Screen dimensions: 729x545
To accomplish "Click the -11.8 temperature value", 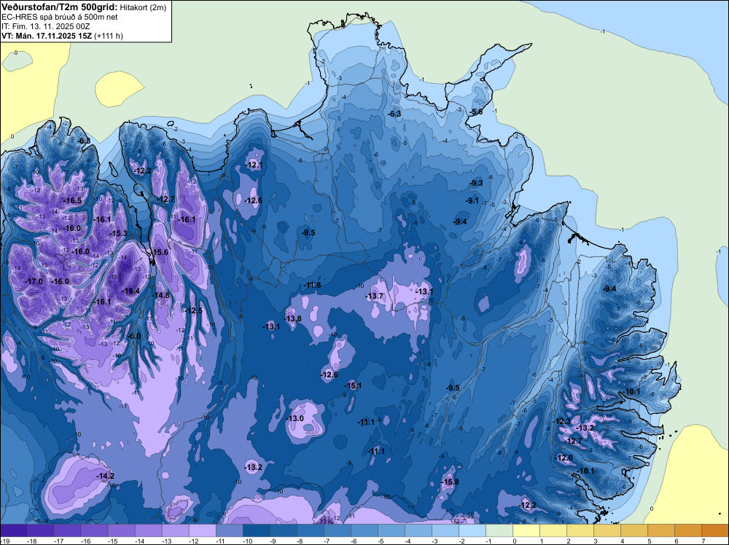I will click(312, 285).
